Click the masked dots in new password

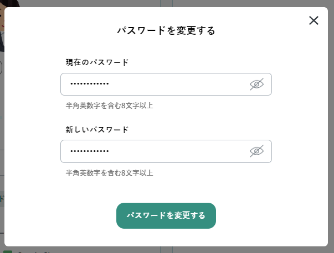[90, 151]
